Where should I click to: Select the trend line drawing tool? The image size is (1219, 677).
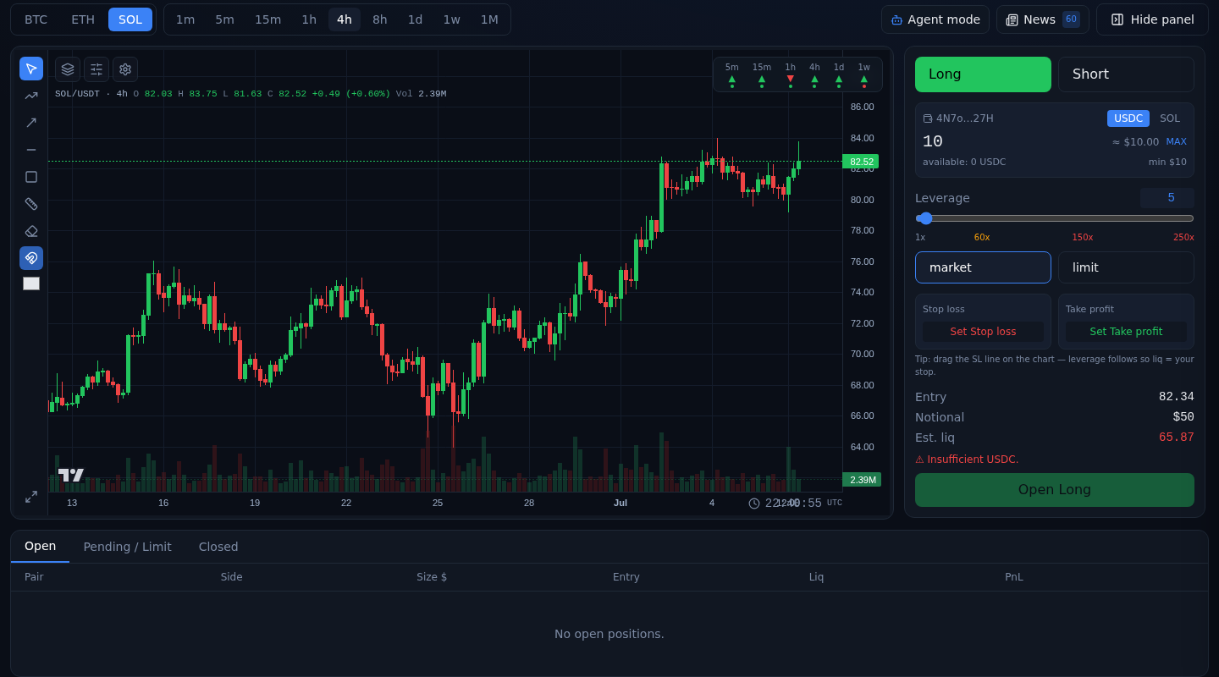click(31, 96)
